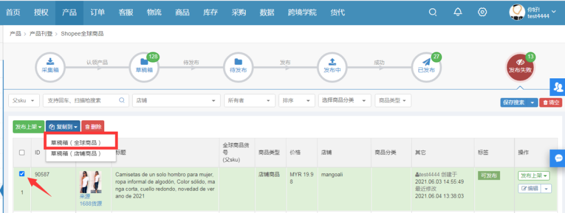Open the 订单 orders tab in navigation
The image size is (565, 213).
97,13
